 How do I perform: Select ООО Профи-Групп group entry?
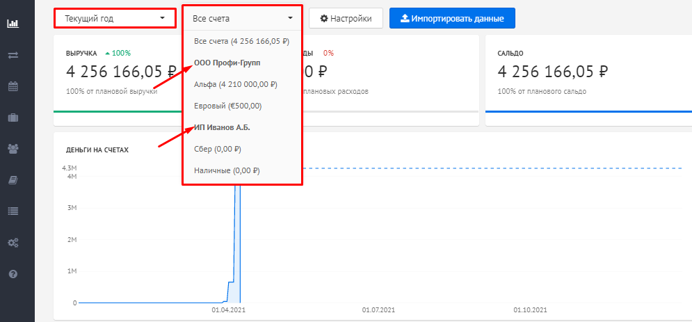[227, 63]
